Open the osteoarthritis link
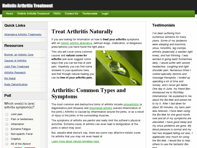197x148 pixels. point(131,105)
